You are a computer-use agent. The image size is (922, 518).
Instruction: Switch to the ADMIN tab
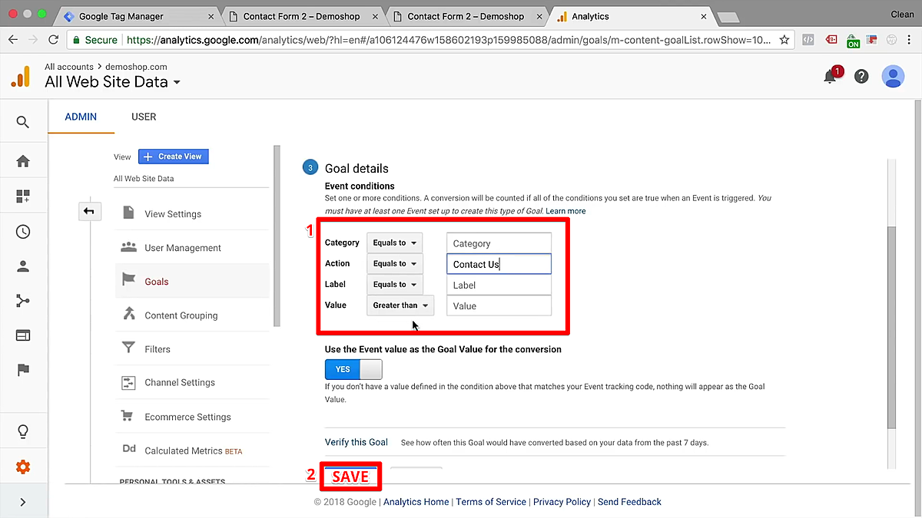pos(81,117)
